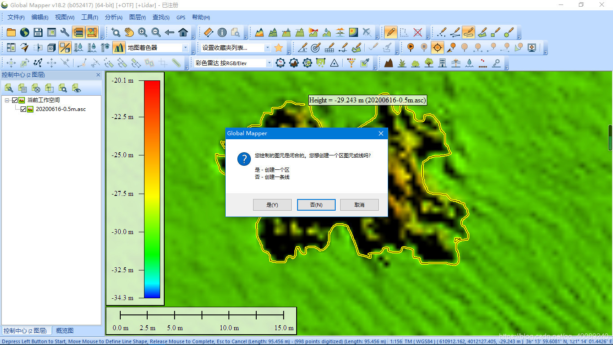Select the 20200616-0.5m.asc layer name
Image resolution: width=613 pixels, height=345 pixels.
(61, 109)
